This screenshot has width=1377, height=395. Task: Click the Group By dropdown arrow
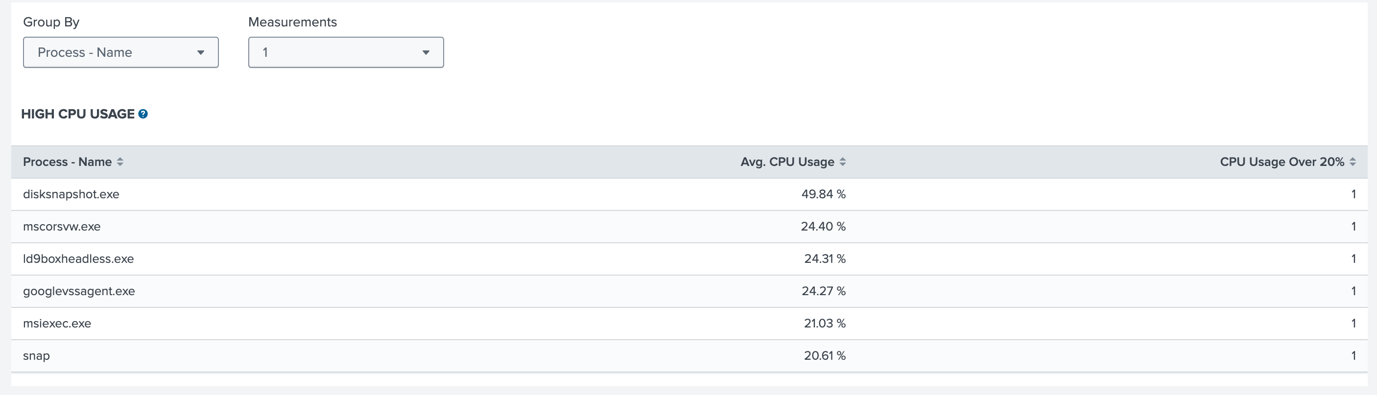200,52
